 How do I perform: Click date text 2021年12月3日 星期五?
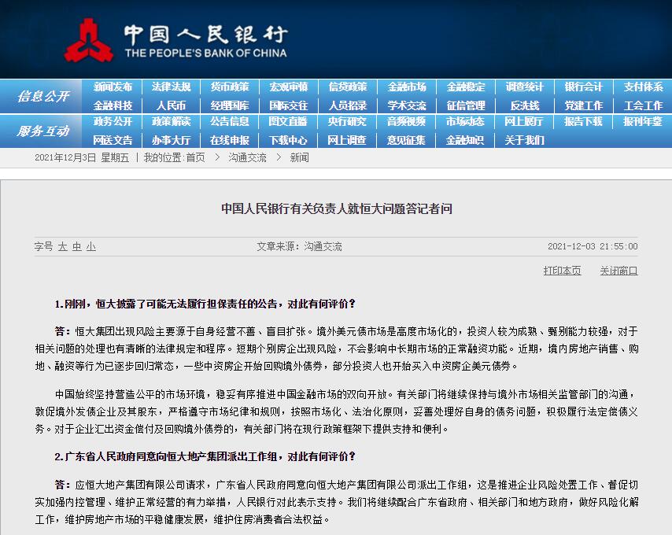[82, 157]
